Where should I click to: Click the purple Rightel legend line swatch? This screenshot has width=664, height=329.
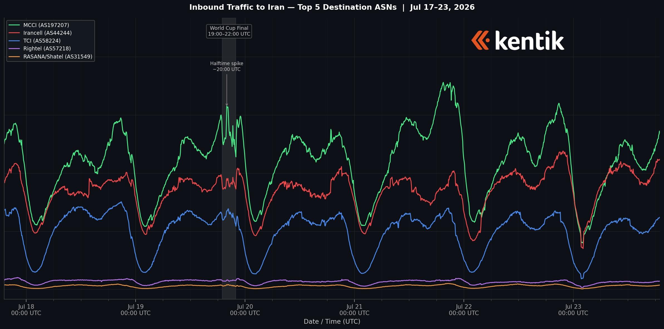tap(14, 48)
